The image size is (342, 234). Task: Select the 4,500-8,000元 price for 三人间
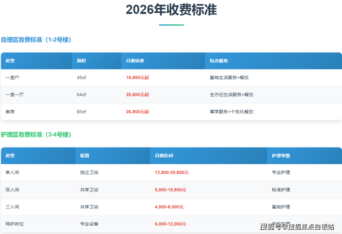click(x=169, y=207)
